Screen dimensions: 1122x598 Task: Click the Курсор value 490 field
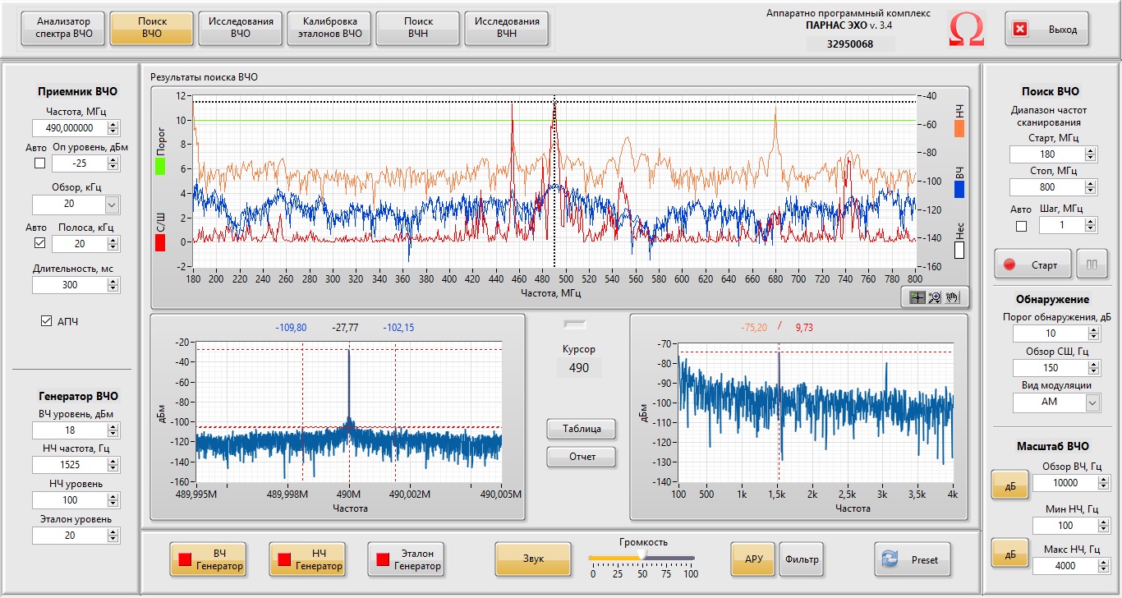[579, 368]
